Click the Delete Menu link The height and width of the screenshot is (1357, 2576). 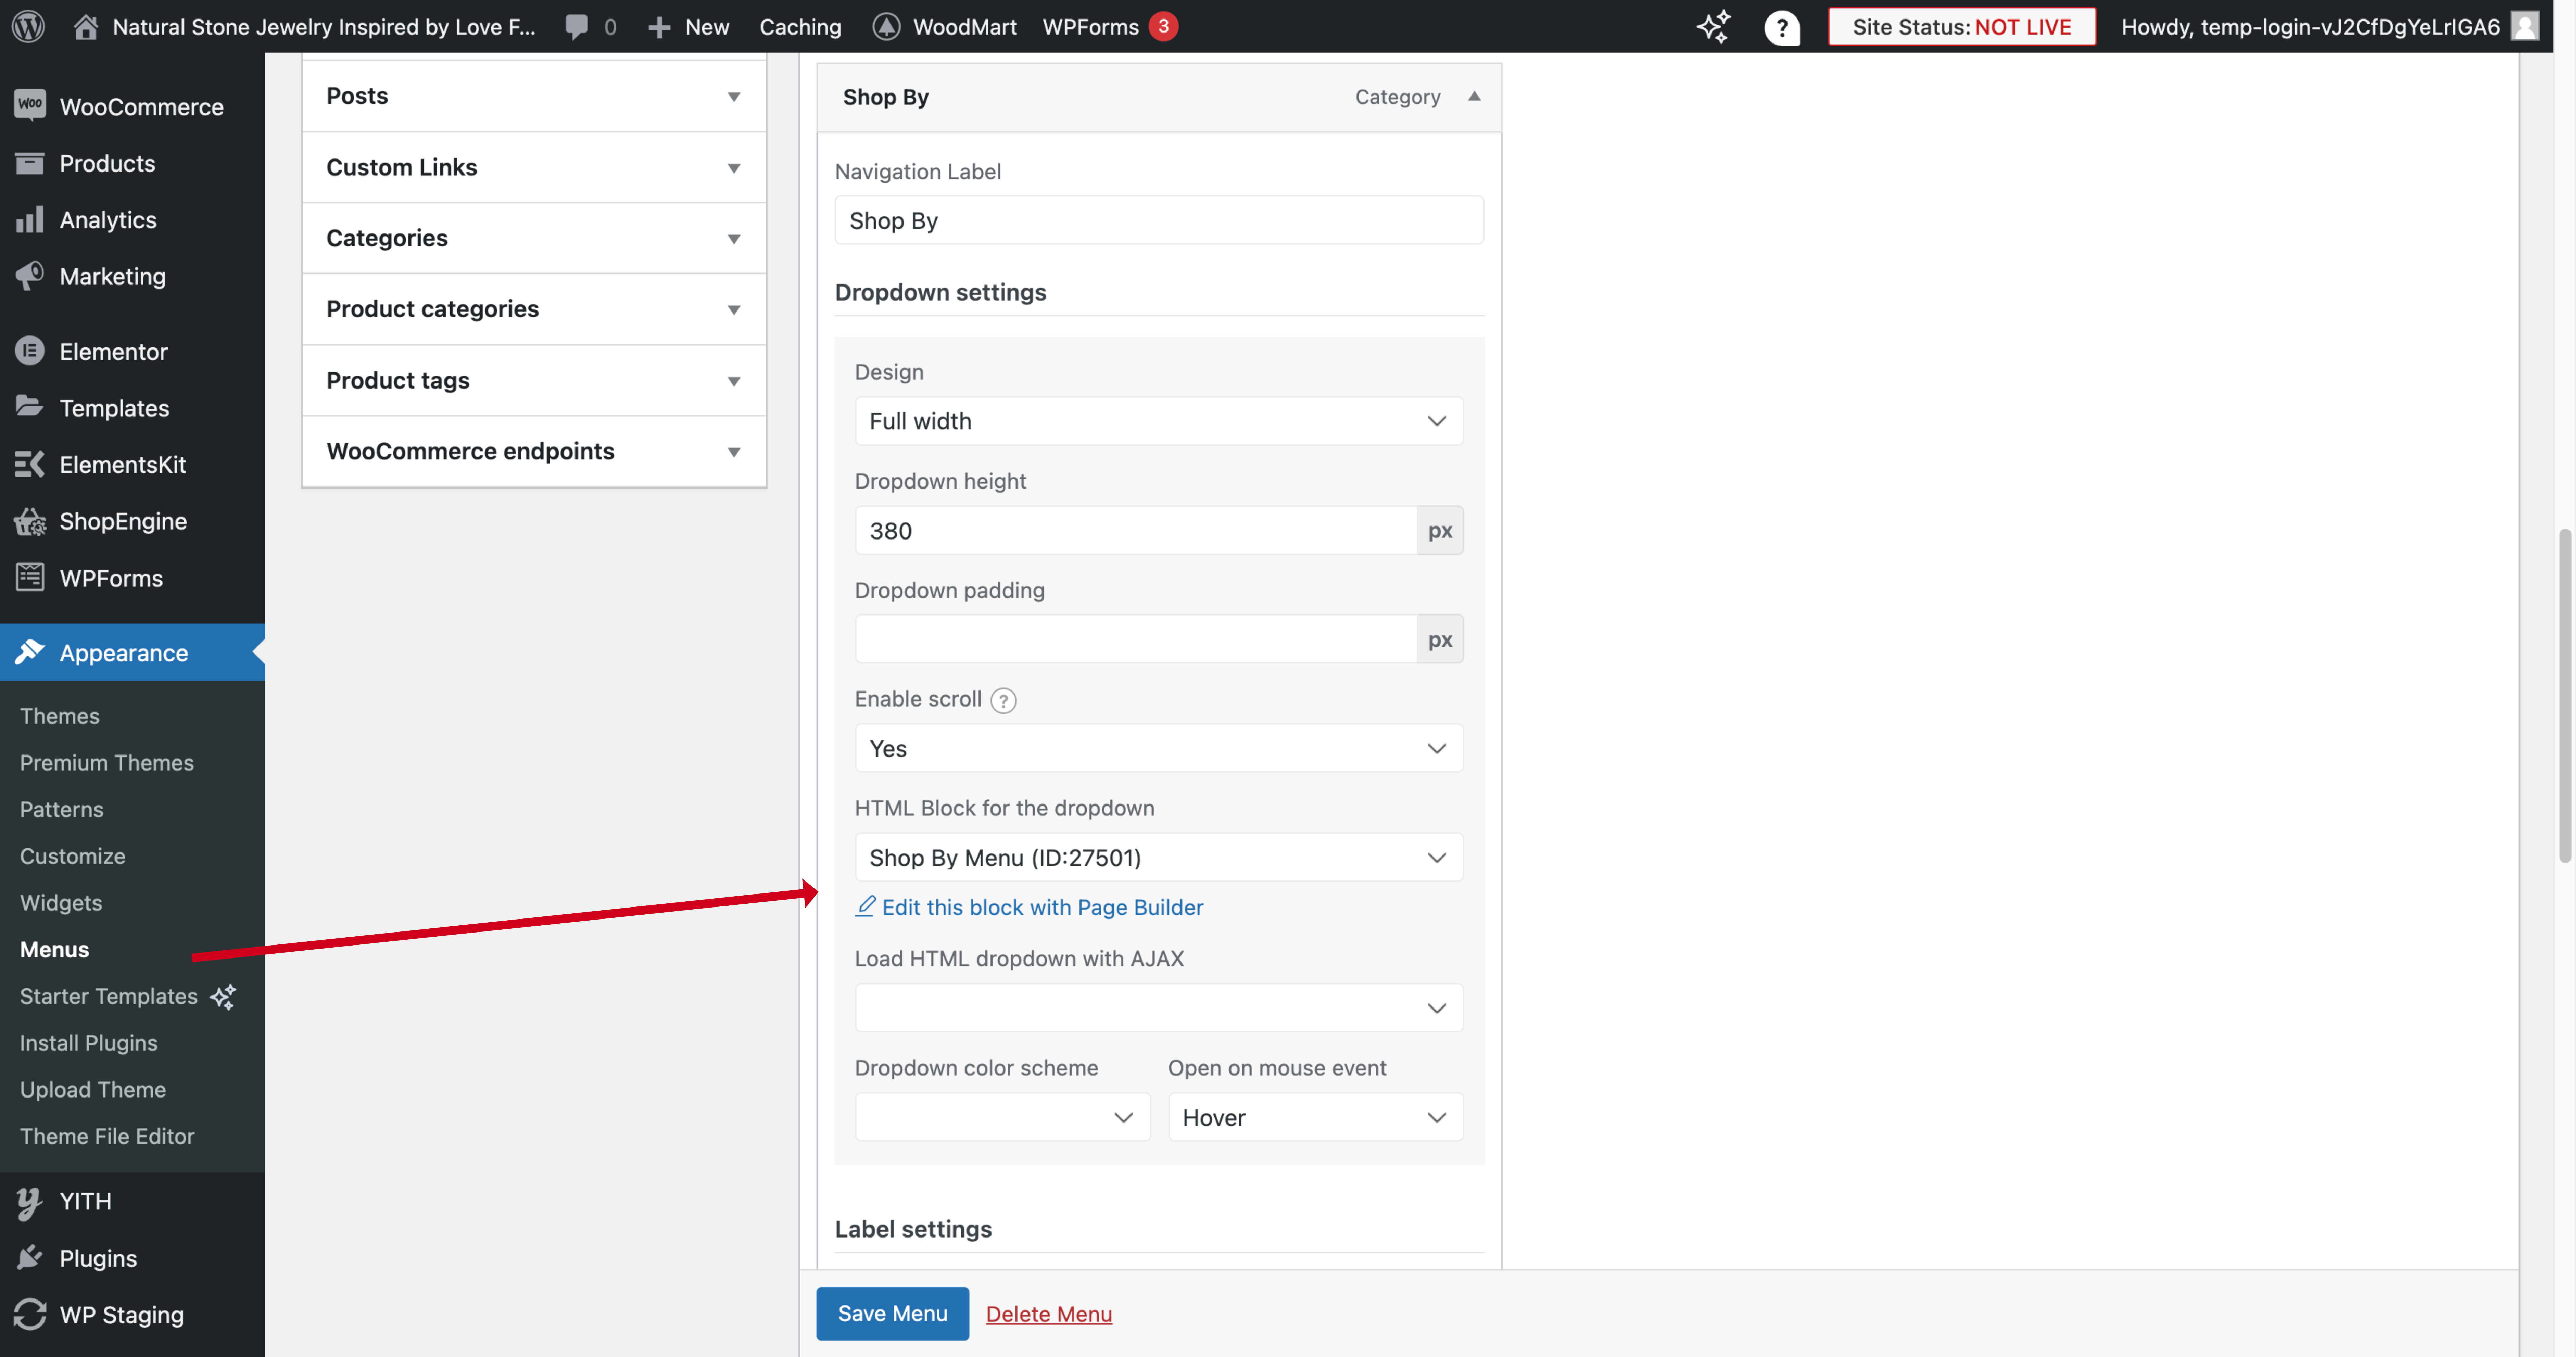(x=1049, y=1314)
